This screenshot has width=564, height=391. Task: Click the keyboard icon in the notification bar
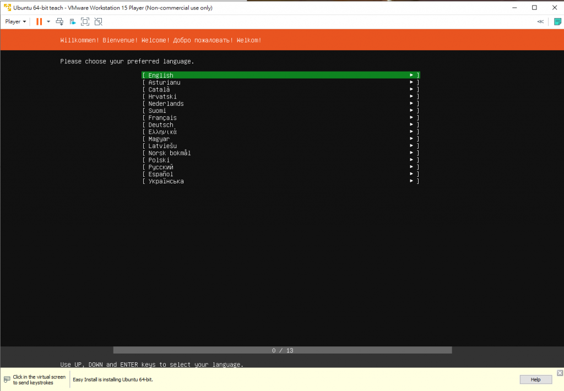[x=7, y=379]
